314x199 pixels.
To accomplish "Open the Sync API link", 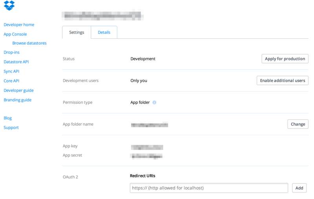I will pyautogui.click(x=11, y=71).
